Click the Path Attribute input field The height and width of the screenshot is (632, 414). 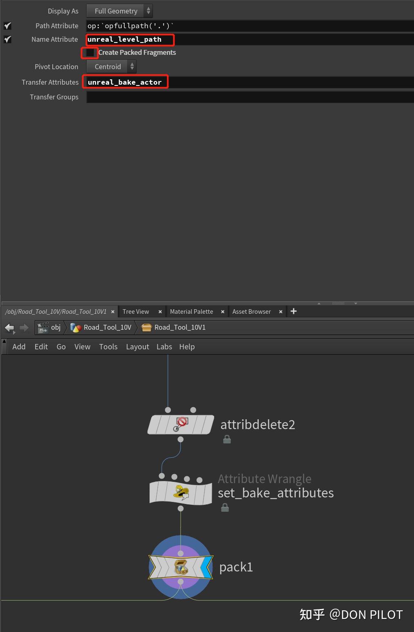coord(250,26)
